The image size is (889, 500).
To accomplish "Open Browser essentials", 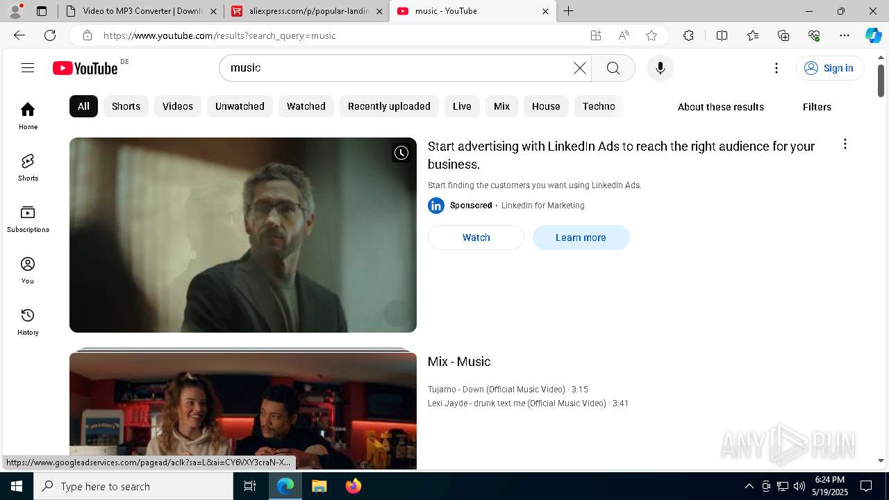I will click(814, 35).
